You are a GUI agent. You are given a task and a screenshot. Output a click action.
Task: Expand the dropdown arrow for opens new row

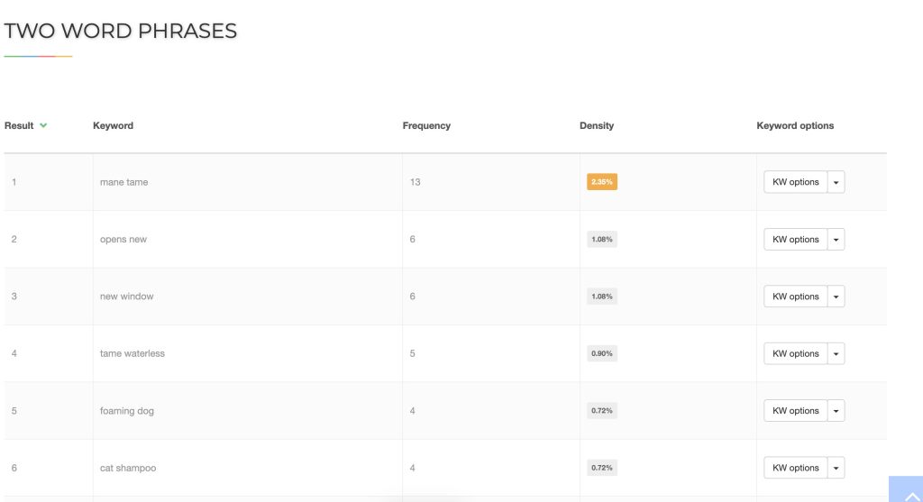[836, 240]
